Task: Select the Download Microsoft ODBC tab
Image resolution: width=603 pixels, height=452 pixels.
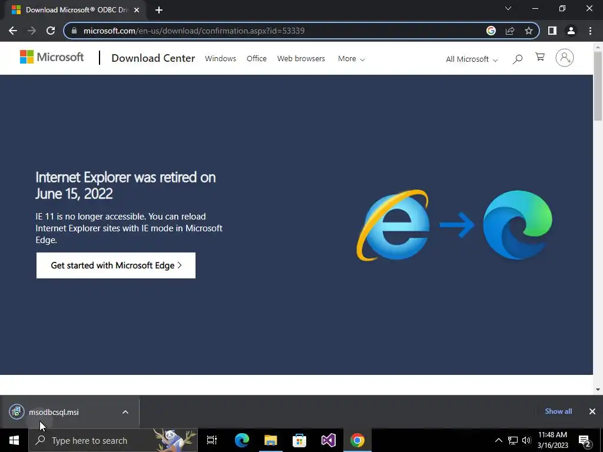Action: 75,10
